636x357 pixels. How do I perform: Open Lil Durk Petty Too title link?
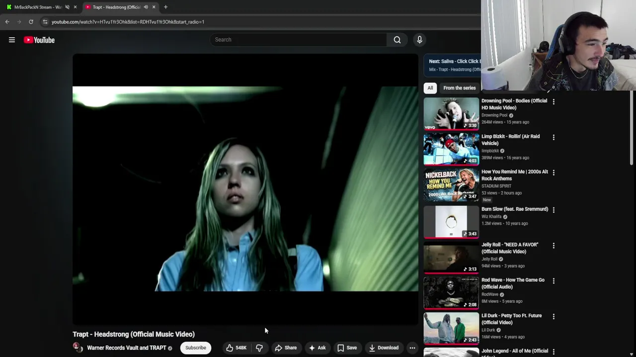click(512, 319)
